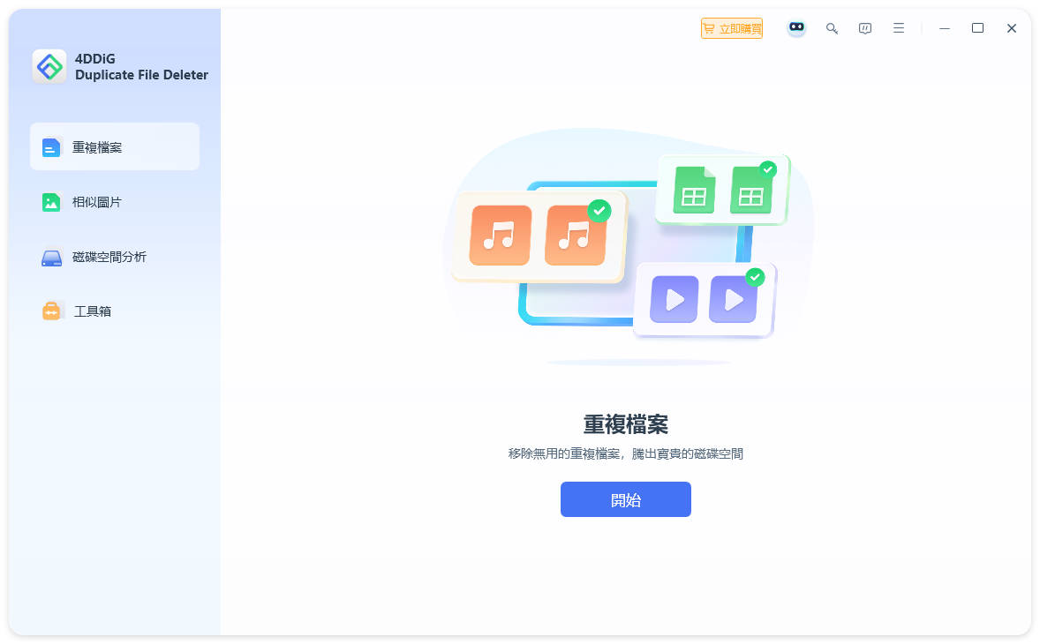1040x644 pixels.
Task: Open the hamburger menu icon
Action: (899, 27)
